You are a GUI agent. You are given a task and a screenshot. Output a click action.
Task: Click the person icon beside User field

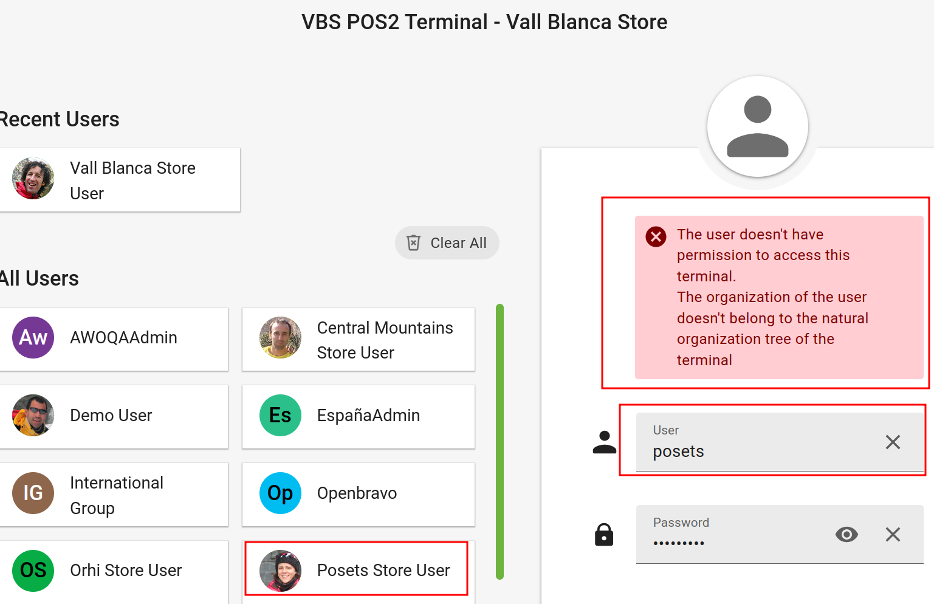pos(604,442)
